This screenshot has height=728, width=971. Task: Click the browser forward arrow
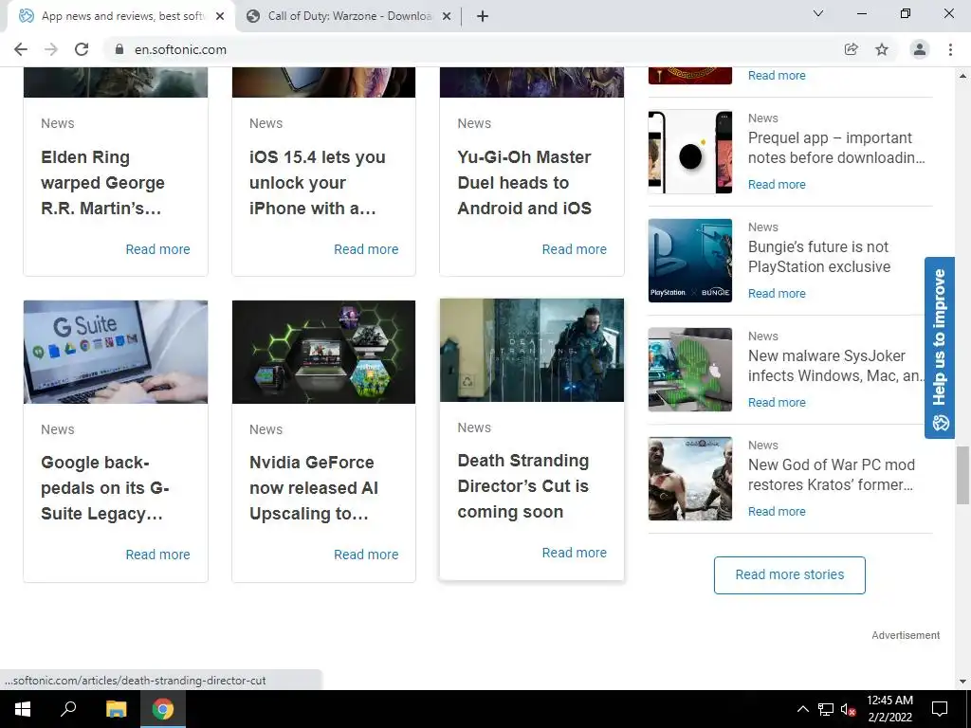51,49
